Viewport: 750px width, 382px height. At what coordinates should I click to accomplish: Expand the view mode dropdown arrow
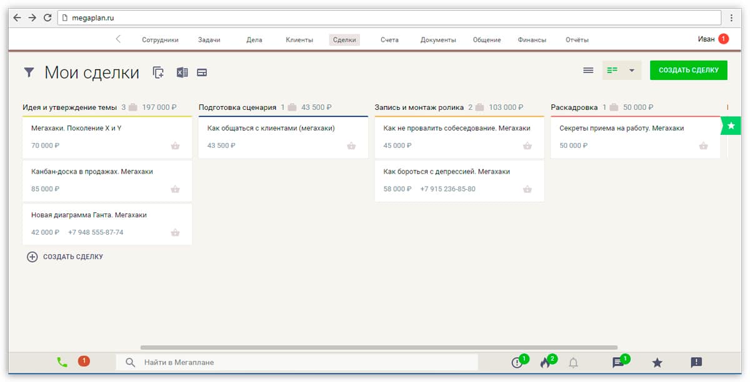(x=631, y=71)
